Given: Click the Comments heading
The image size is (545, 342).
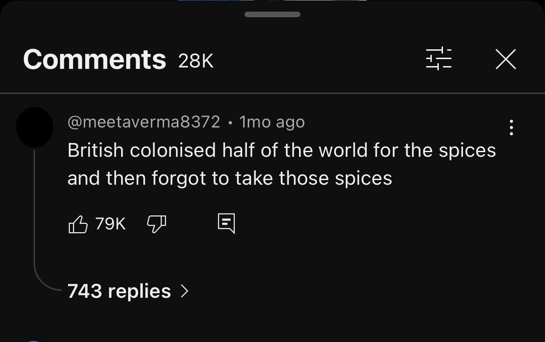Looking at the screenshot, I should click(x=95, y=60).
